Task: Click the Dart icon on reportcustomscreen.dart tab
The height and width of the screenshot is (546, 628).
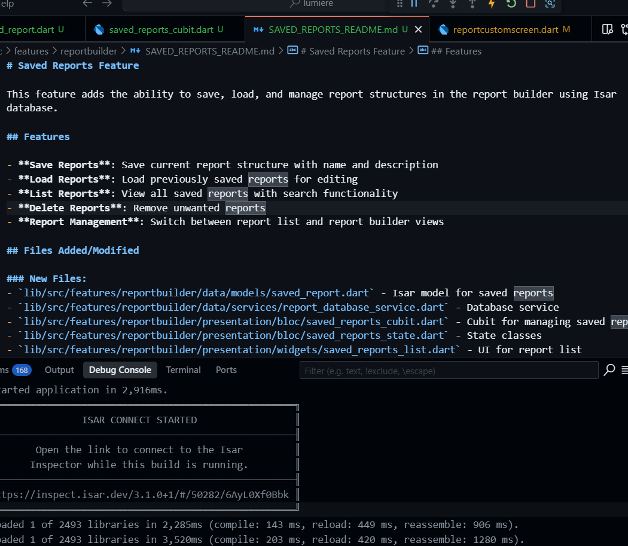Action: tap(443, 30)
